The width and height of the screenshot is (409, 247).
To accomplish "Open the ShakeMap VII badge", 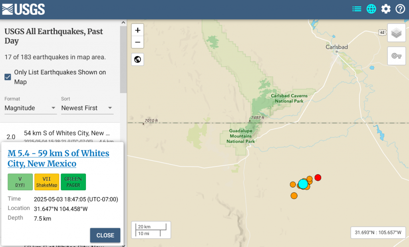I will point(47,182).
